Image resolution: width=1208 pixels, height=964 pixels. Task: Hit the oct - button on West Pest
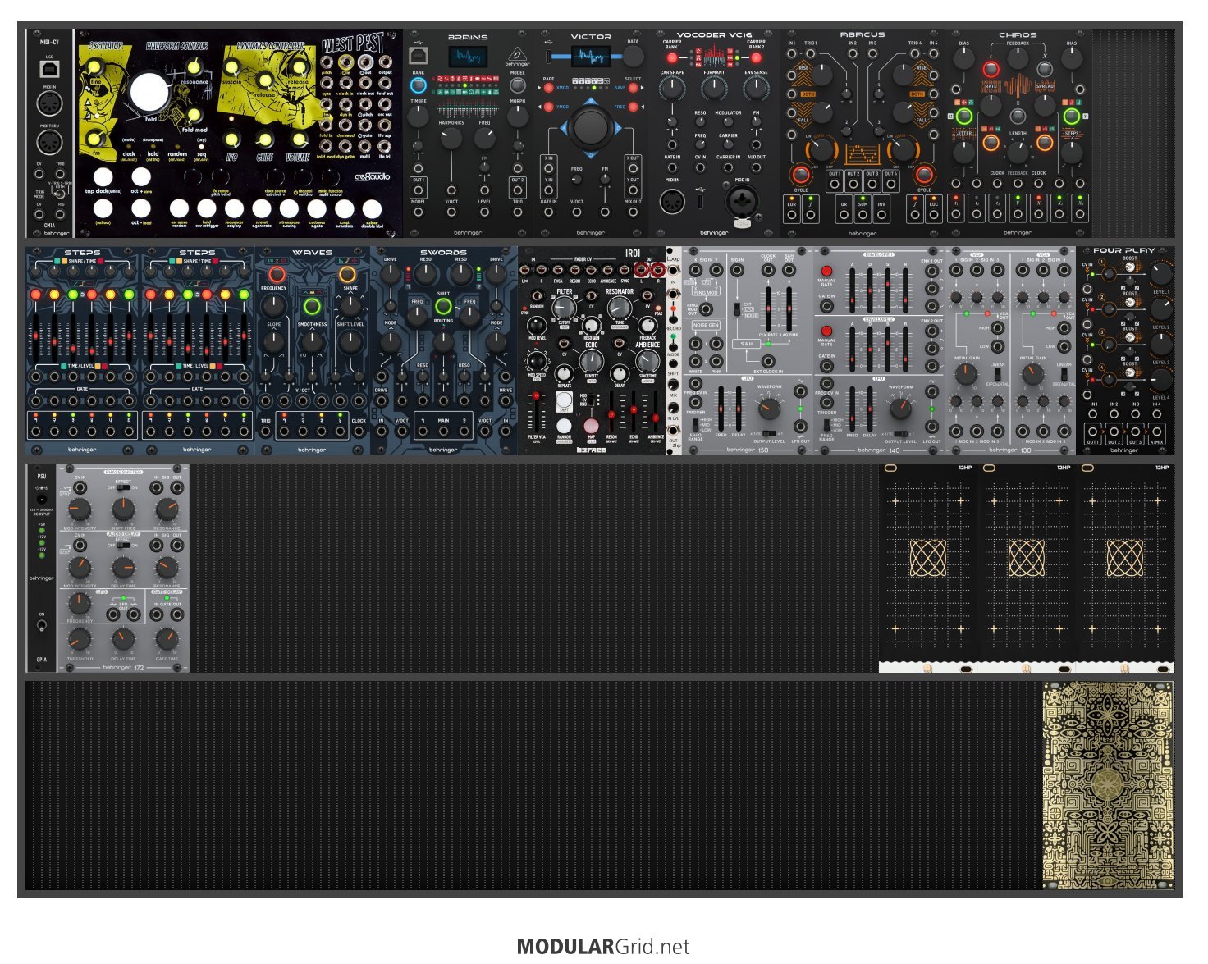point(141,208)
